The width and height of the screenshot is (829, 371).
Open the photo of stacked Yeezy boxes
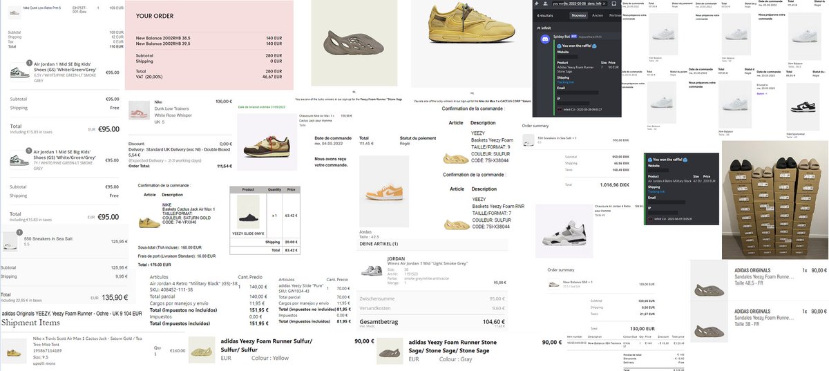[x=775, y=200]
